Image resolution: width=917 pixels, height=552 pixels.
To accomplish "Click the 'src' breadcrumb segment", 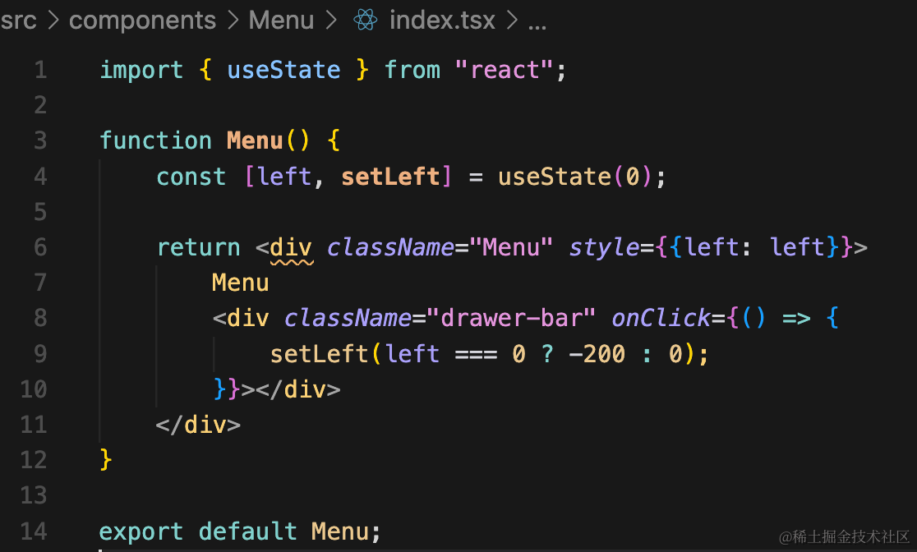I will pyautogui.click(x=18, y=21).
